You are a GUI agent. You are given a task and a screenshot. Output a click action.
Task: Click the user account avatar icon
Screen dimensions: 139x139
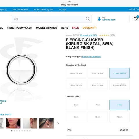tap(99, 19)
